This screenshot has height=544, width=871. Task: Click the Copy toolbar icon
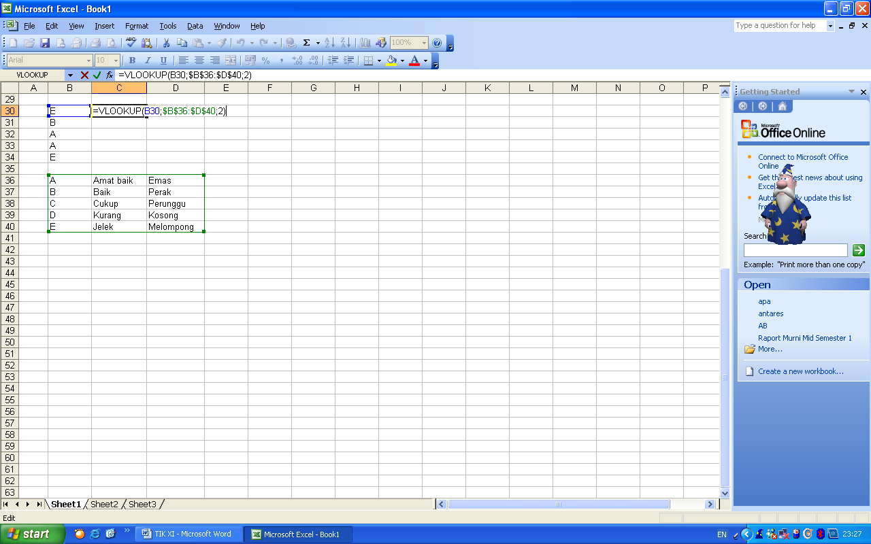tap(182, 43)
